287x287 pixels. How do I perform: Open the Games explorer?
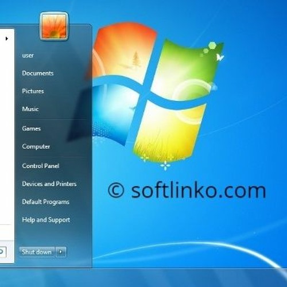point(32,128)
